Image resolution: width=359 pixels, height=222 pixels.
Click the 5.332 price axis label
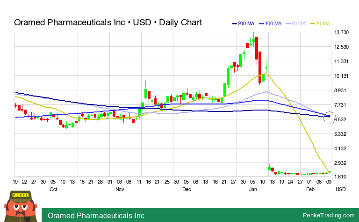340,134
